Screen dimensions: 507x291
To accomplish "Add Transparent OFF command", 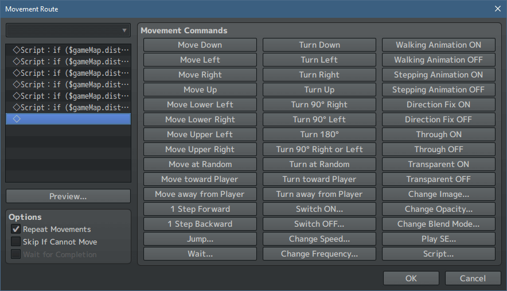I will click(439, 179).
